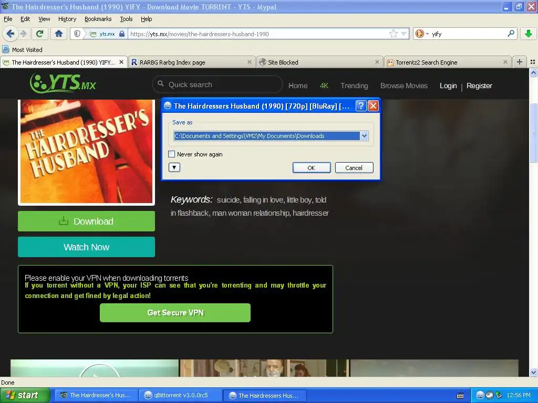The height and width of the screenshot is (403, 538).
Task: Click the qBittorrent icon in the dialog title bar
Action: click(168, 105)
